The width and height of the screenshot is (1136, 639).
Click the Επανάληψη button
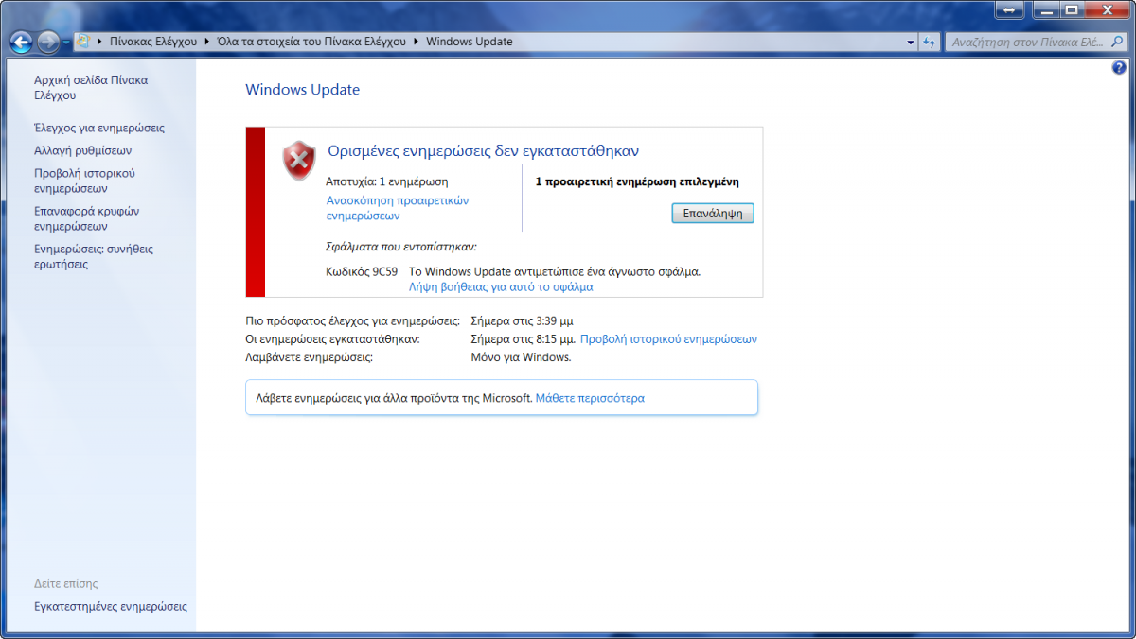[713, 214]
